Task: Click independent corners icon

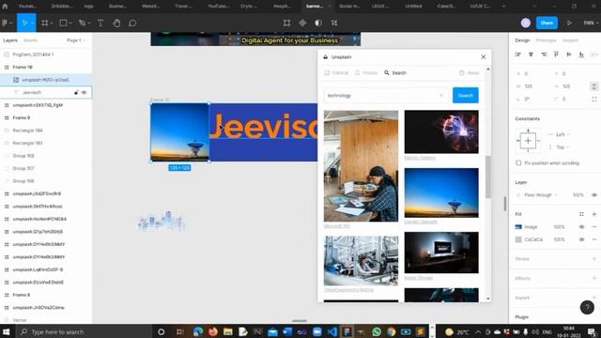Action: click(594, 100)
